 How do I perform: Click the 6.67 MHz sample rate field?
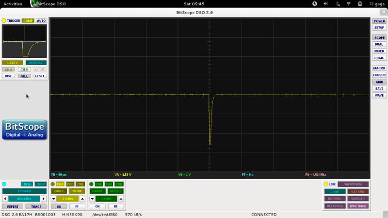coord(358,191)
